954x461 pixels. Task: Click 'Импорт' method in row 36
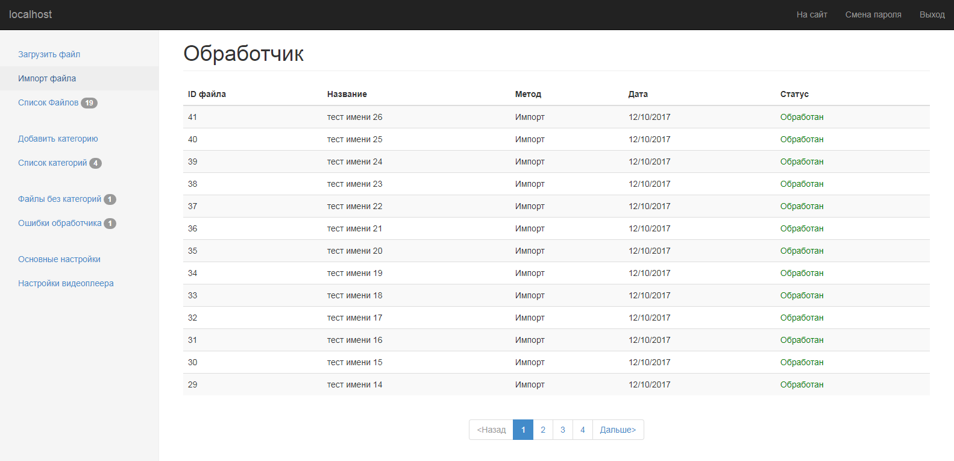pos(530,228)
